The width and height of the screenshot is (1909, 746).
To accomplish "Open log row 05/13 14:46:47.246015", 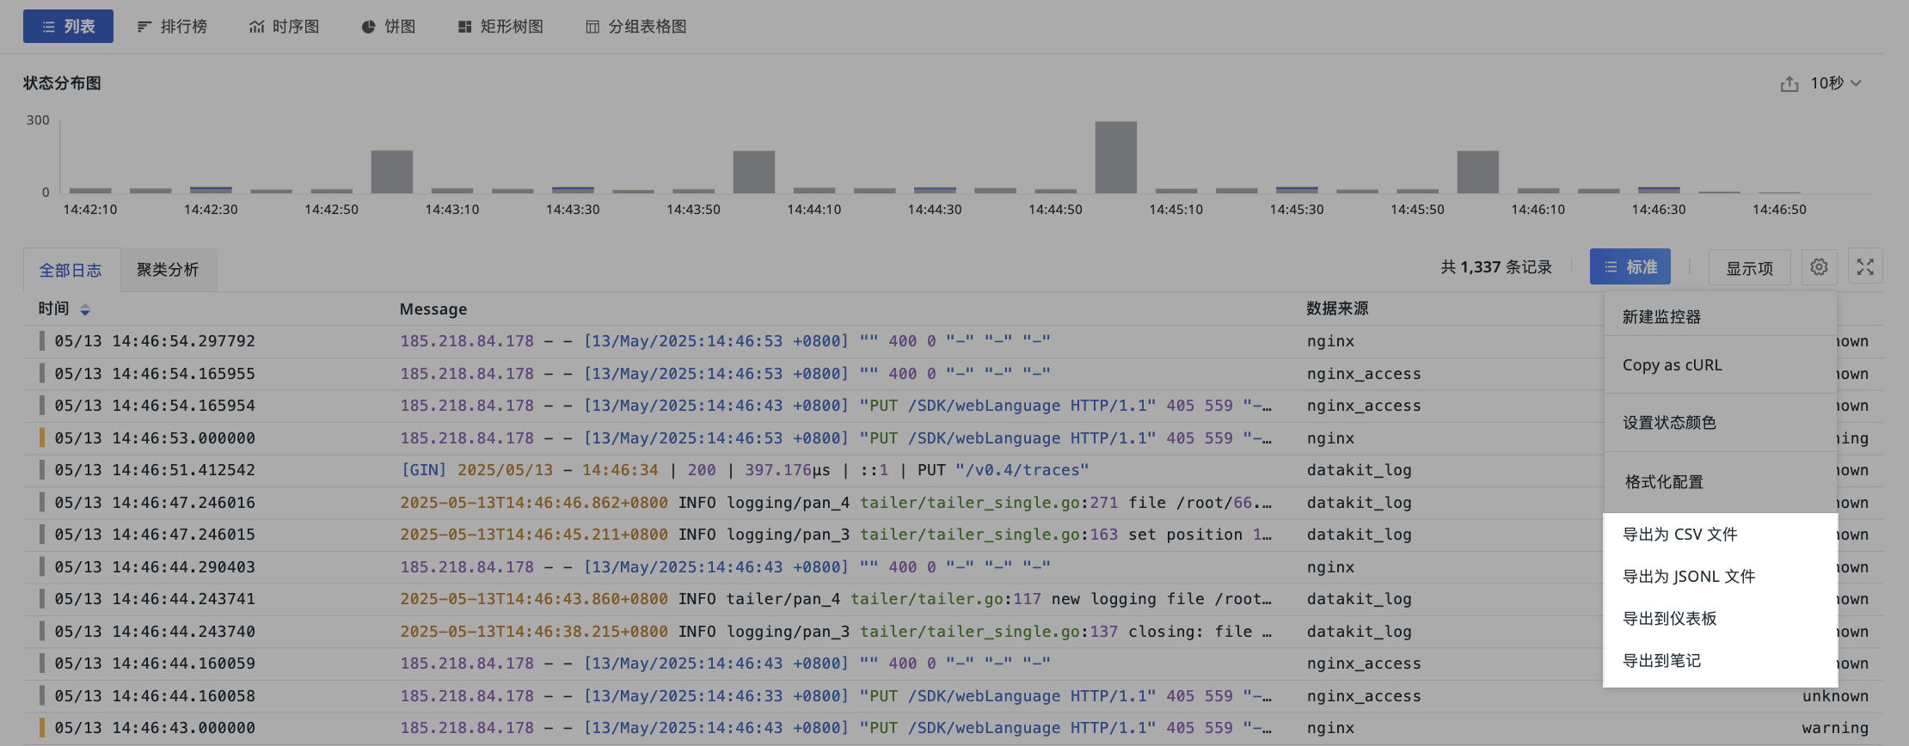I will 953,535.
